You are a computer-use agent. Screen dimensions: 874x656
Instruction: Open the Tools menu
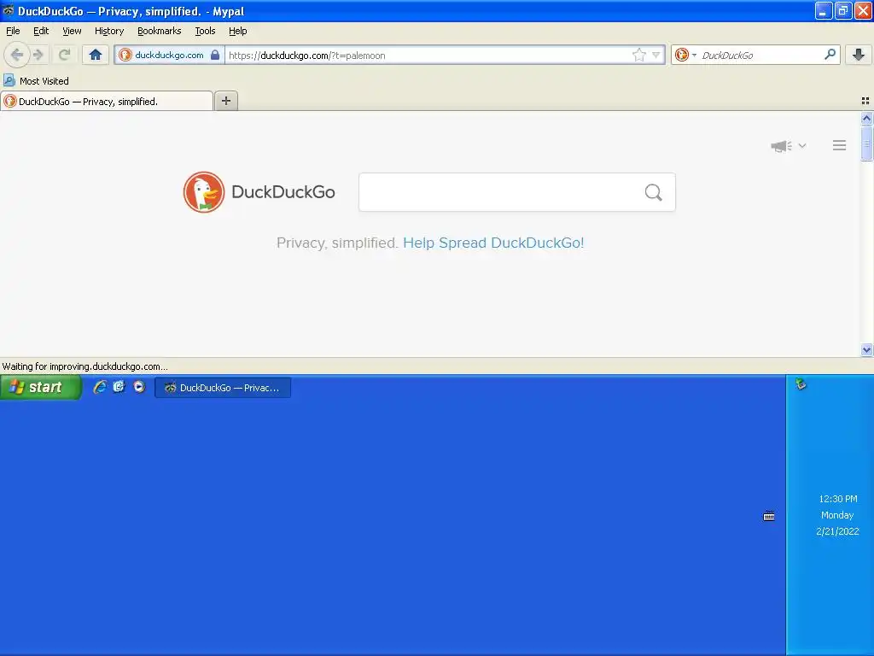(x=205, y=32)
